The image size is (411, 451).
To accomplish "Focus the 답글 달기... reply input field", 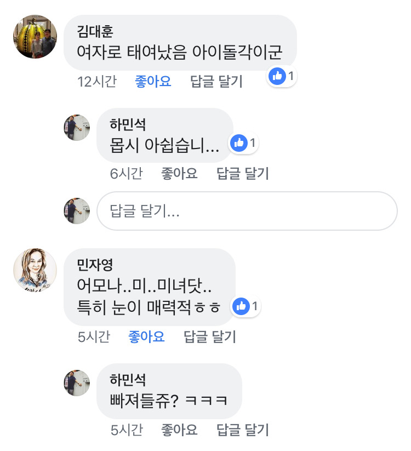I will point(247,211).
